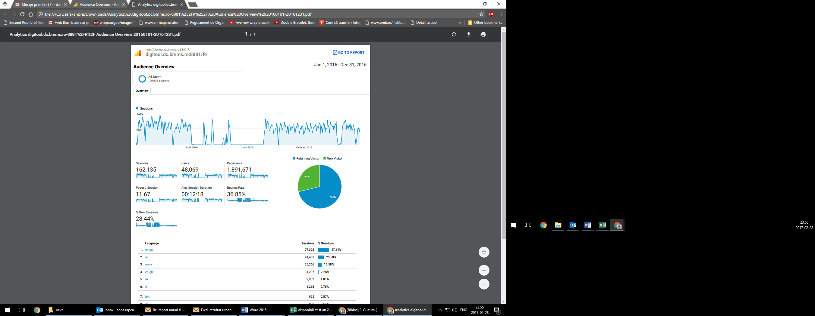Open Excel disponibil ct taskbar item
Image resolution: width=815 pixels, height=316 pixels.
pyautogui.click(x=311, y=310)
